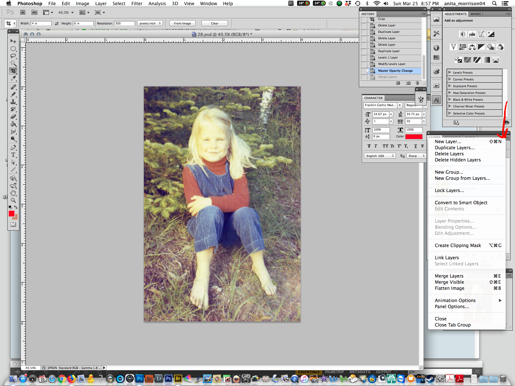Choose Merge Visible from layers menu
515x386 pixels.
tap(449, 282)
